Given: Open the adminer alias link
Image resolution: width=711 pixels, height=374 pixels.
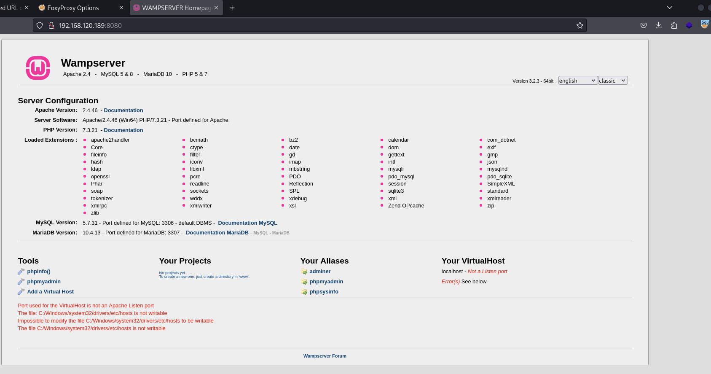Looking at the screenshot, I should point(320,272).
